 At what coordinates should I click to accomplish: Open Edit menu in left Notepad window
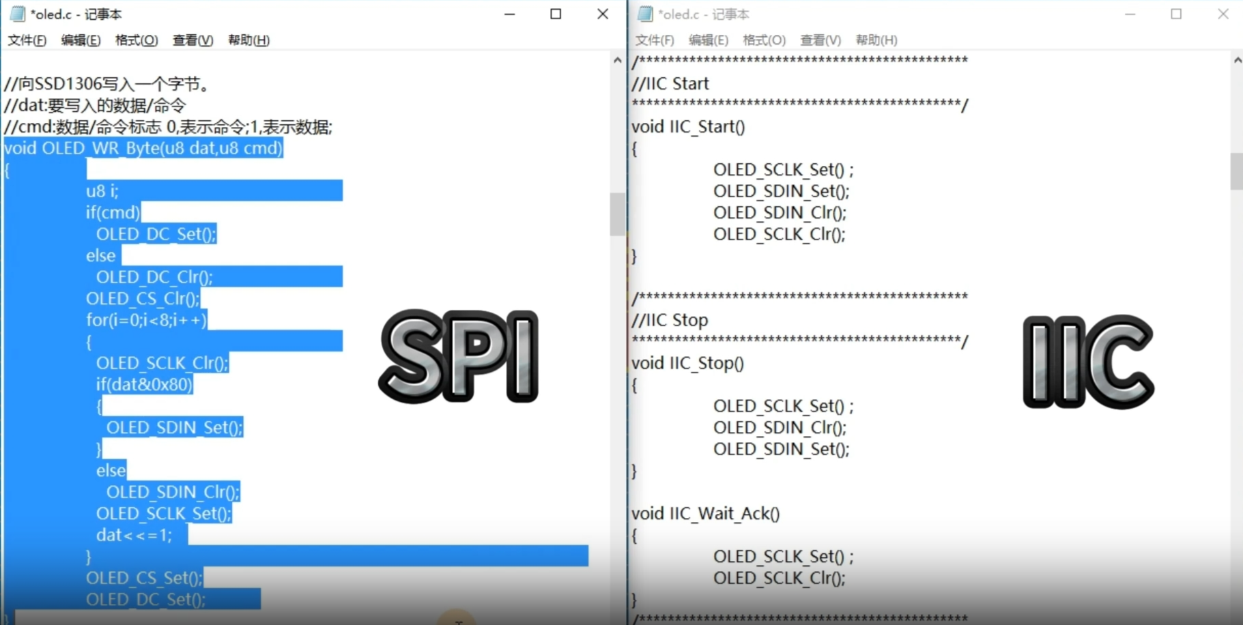pos(81,40)
